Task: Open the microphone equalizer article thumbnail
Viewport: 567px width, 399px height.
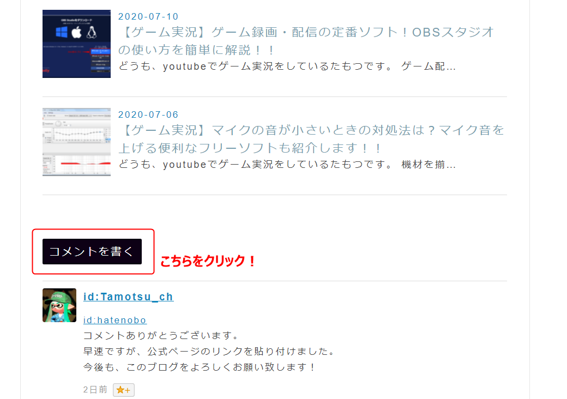Action: click(x=77, y=142)
